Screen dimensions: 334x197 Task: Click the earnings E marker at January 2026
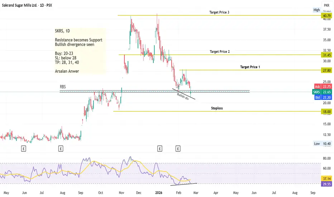click(159, 149)
